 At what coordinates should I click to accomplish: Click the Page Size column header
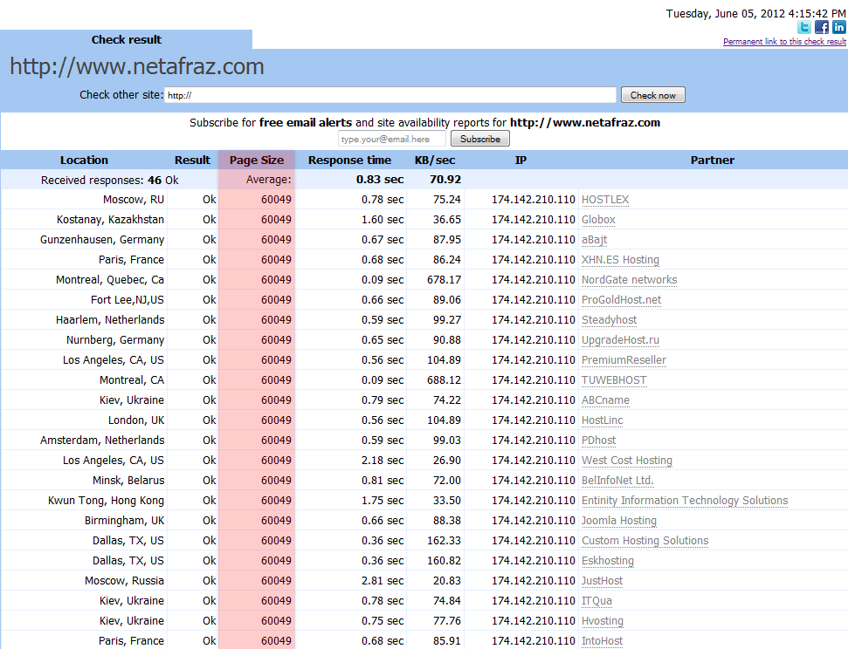(x=257, y=160)
